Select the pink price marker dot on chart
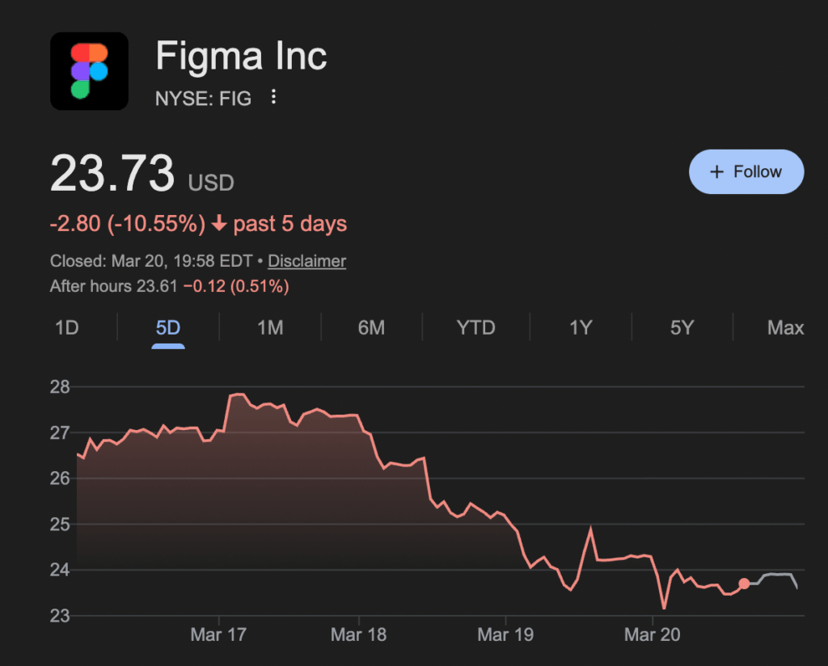The height and width of the screenshot is (666, 828). tap(742, 582)
